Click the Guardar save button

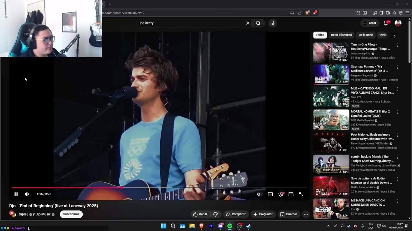point(289,214)
